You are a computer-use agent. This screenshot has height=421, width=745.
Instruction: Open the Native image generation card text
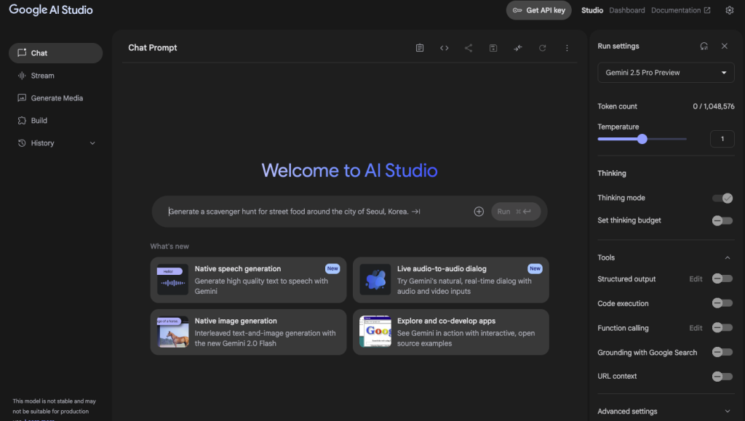[265, 332]
